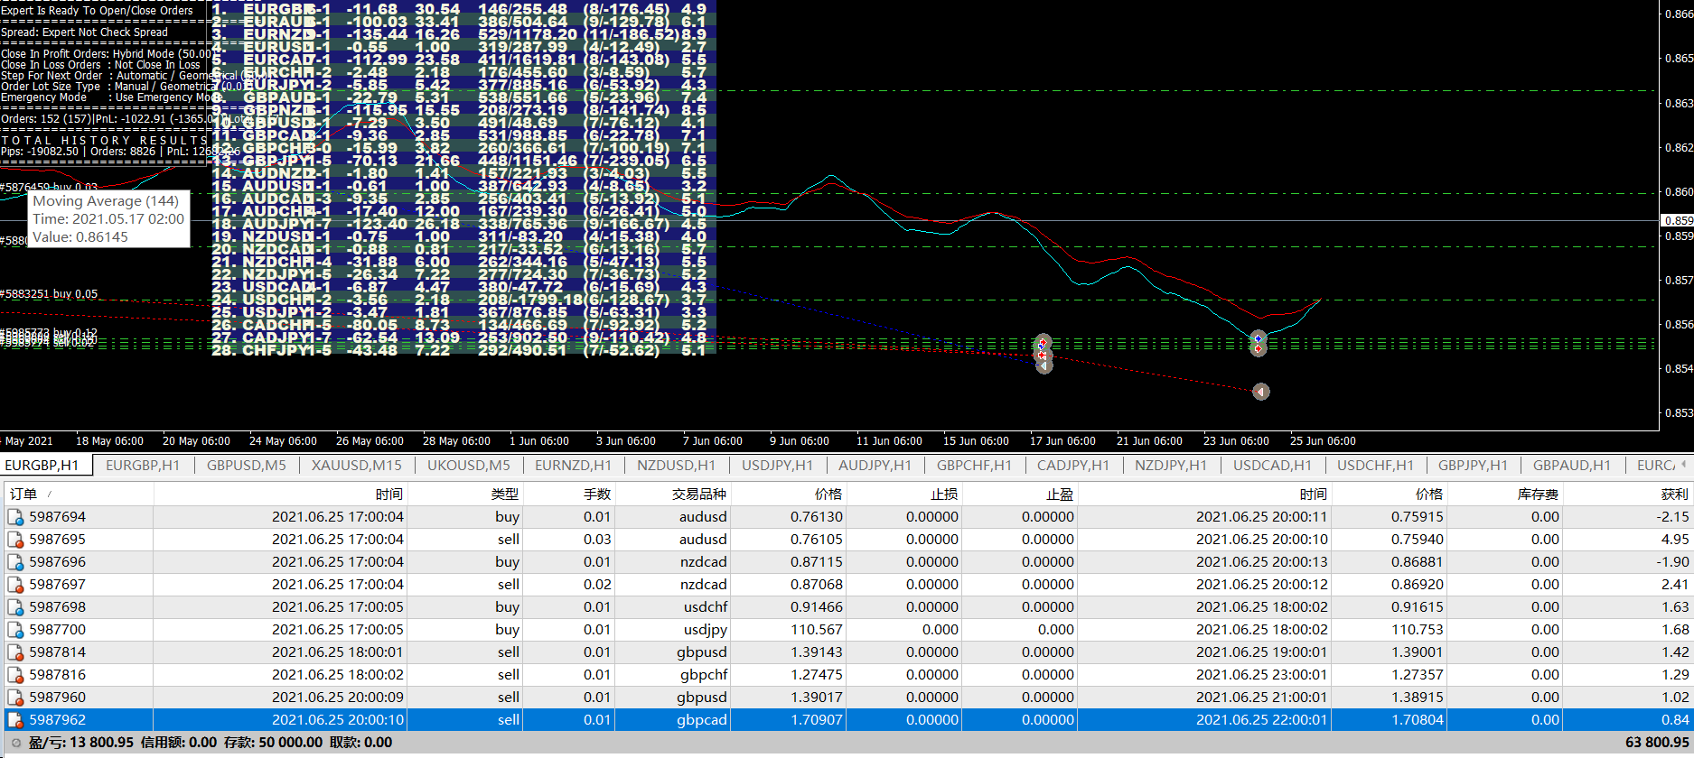Click the order icon in highlighted row 5987962
Viewport: 1694px width, 758px height.
click(x=15, y=720)
